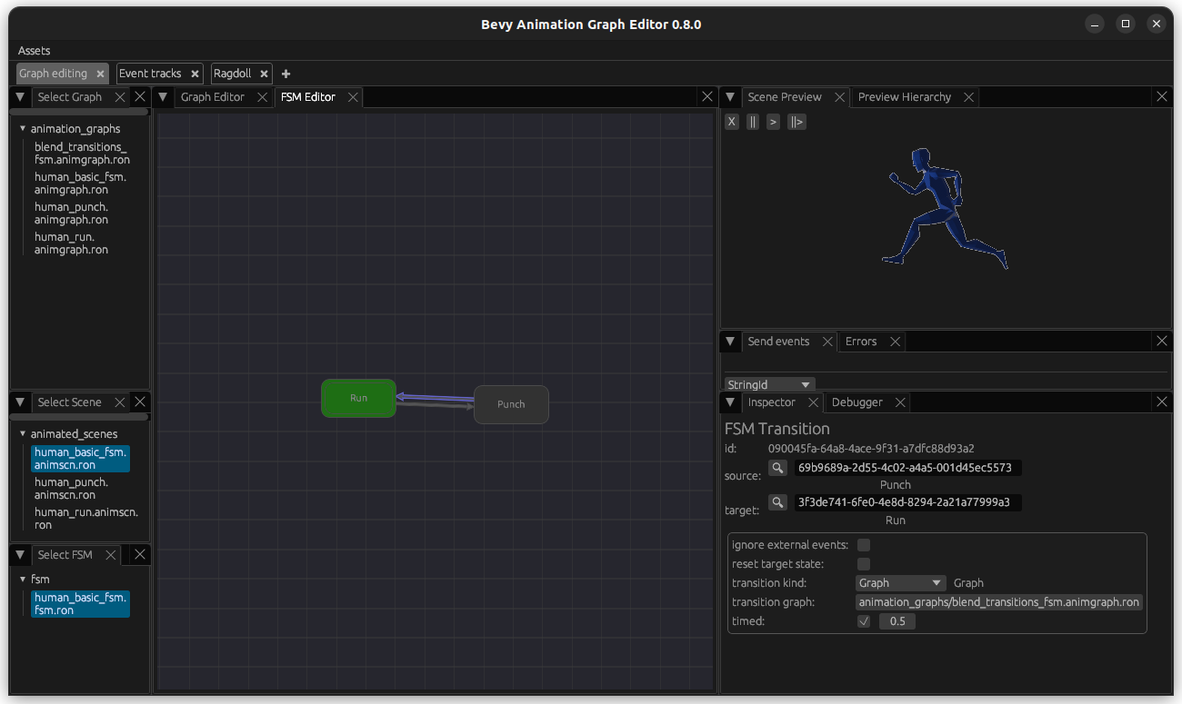Click the magnifier icon next to target
This screenshot has width=1182, height=704.
coord(777,502)
